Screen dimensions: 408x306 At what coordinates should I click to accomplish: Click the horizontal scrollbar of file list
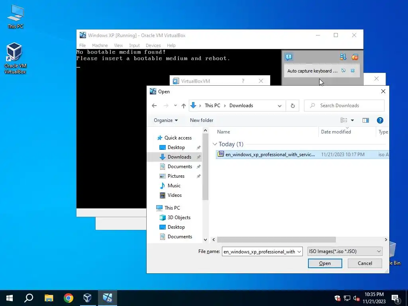277,239
